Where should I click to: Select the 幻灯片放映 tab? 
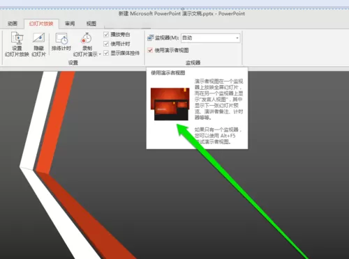41,24
